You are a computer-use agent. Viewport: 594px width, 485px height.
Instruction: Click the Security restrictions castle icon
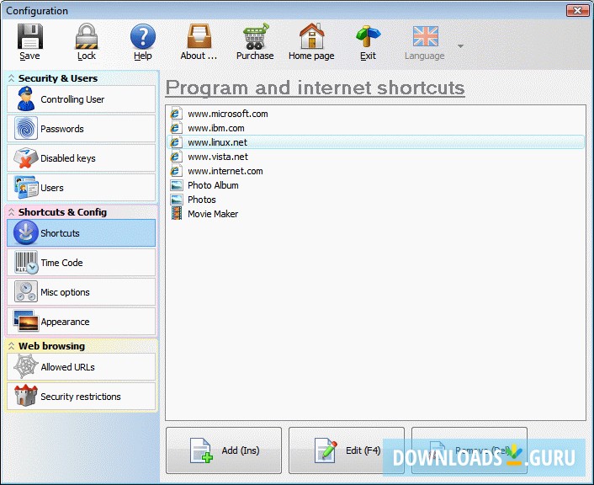point(26,396)
